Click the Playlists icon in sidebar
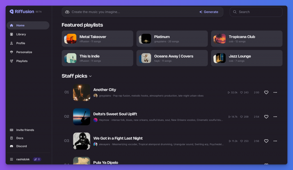The height and width of the screenshot is (170, 293). pos(11,61)
